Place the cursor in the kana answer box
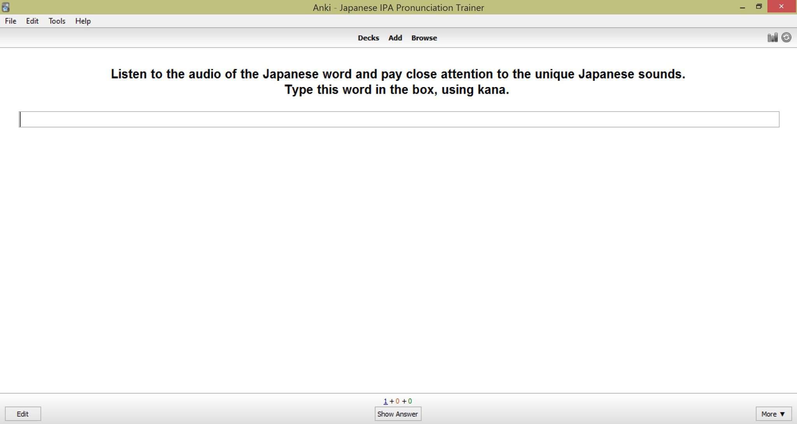This screenshot has height=424, width=797. (398, 120)
